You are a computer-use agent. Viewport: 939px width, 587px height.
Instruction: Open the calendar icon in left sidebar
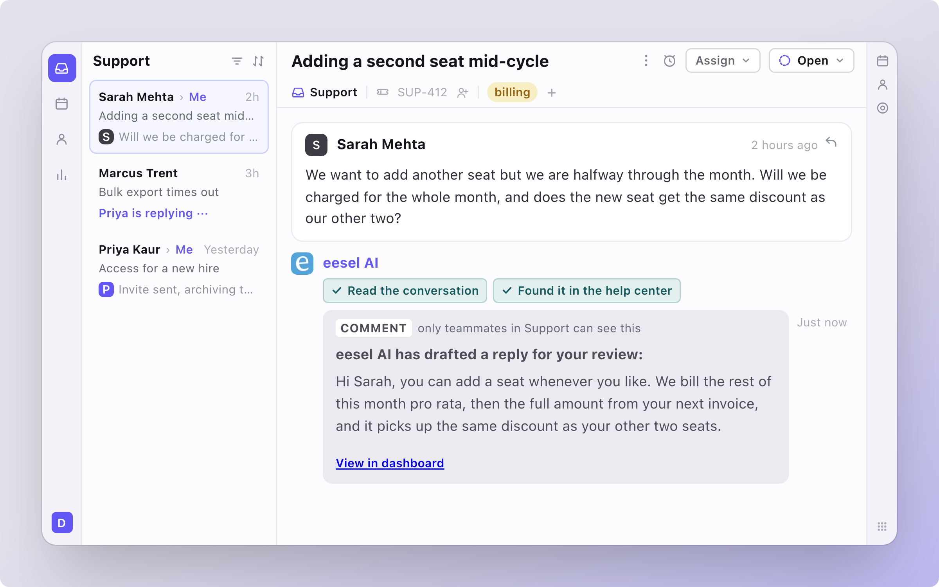pyautogui.click(x=62, y=104)
